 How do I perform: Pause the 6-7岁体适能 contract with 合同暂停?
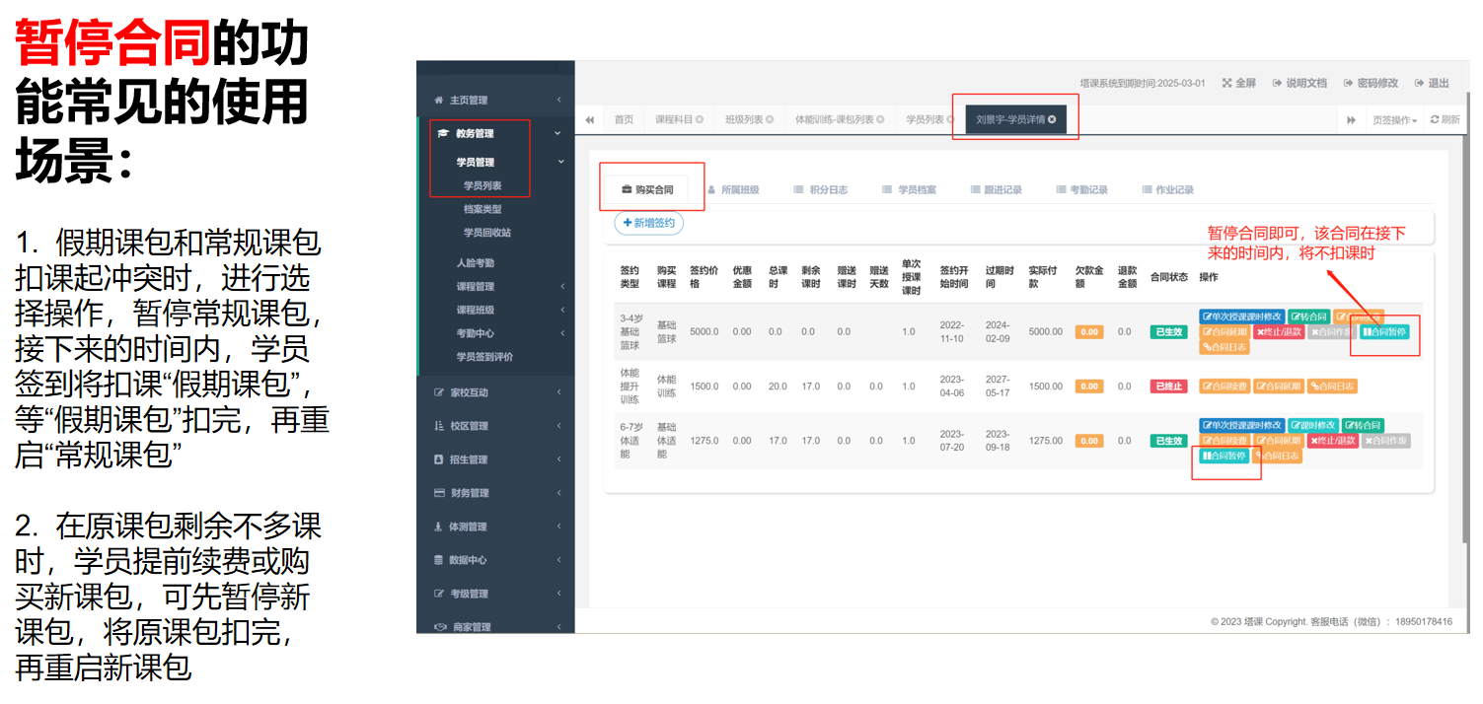point(1223,457)
